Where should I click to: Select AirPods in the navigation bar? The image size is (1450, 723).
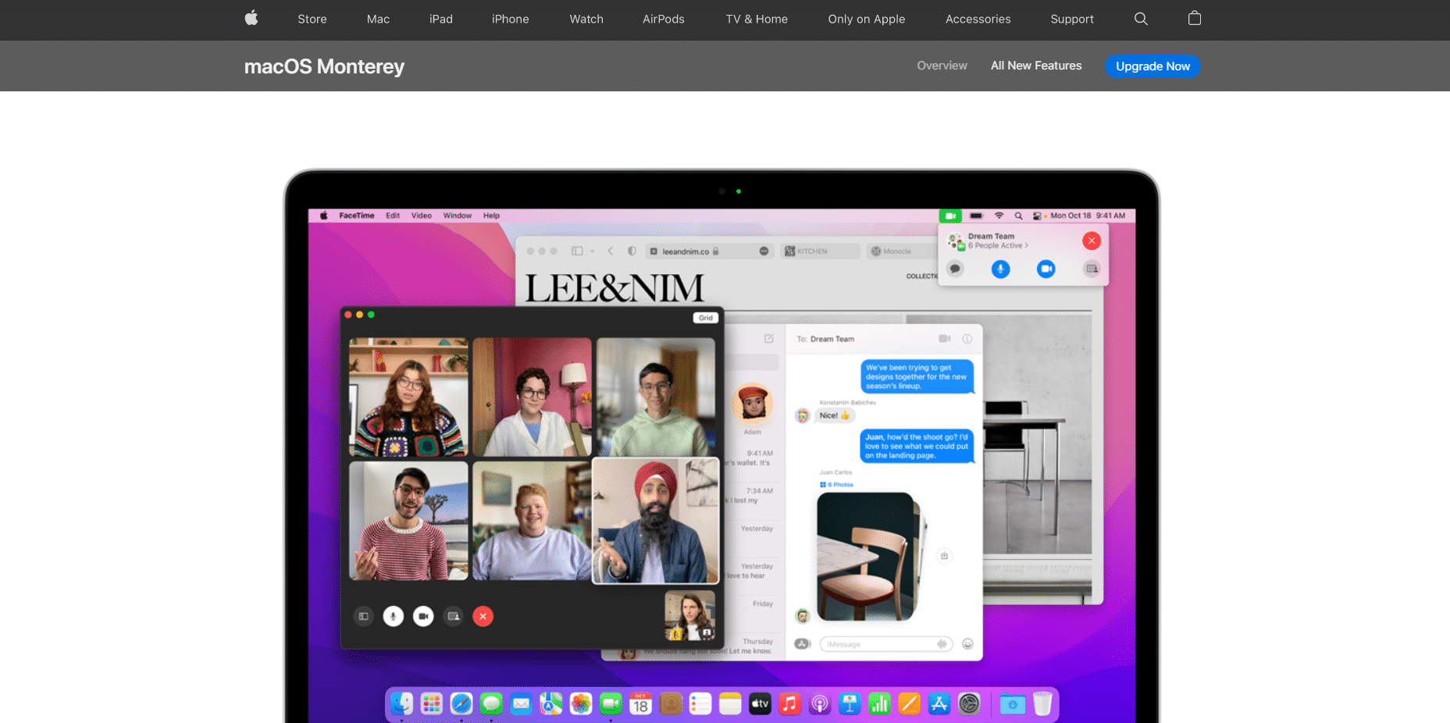coord(664,19)
